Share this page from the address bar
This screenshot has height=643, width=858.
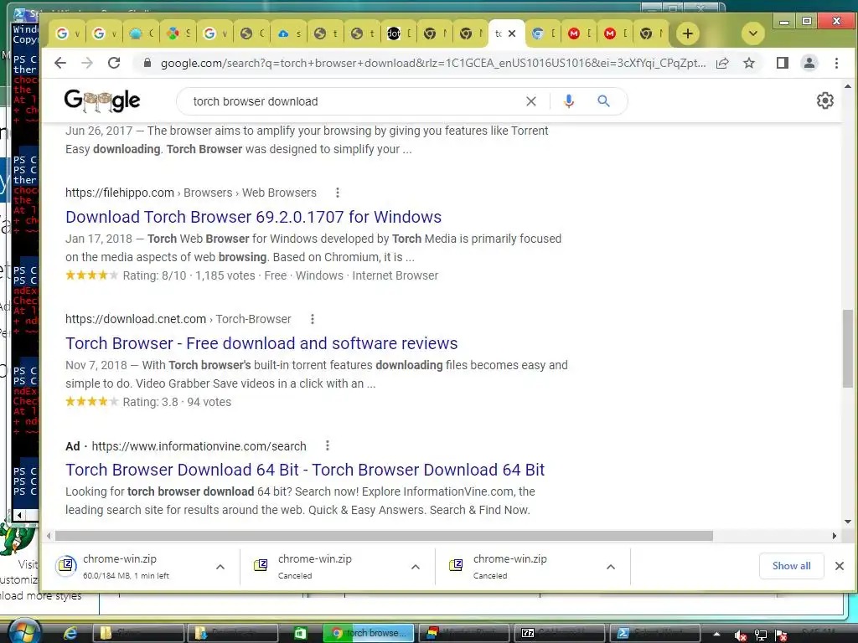[x=722, y=63]
